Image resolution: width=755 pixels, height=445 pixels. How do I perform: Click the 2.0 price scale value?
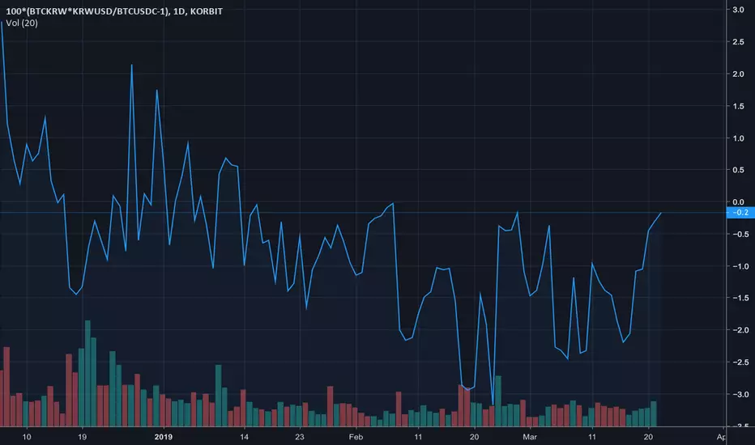(738, 74)
